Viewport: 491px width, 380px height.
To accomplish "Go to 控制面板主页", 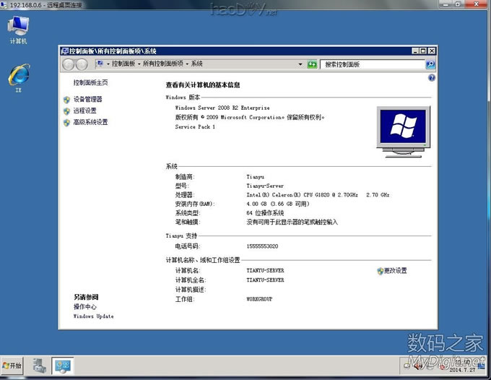I will (90, 83).
